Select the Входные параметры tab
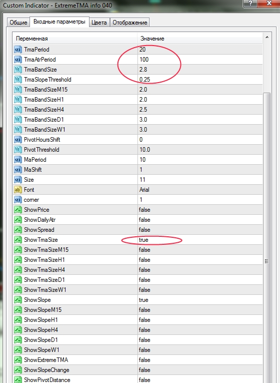The width and height of the screenshot is (280, 383). (x=59, y=22)
